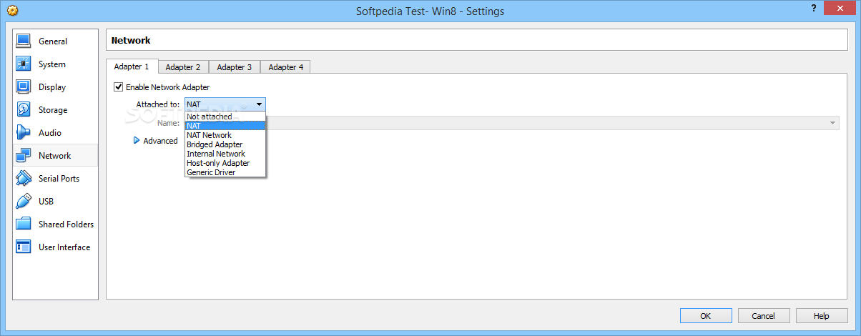Viewport: 861px width, 336px height.
Task: Go to Display settings category
Action: (52, 87)
